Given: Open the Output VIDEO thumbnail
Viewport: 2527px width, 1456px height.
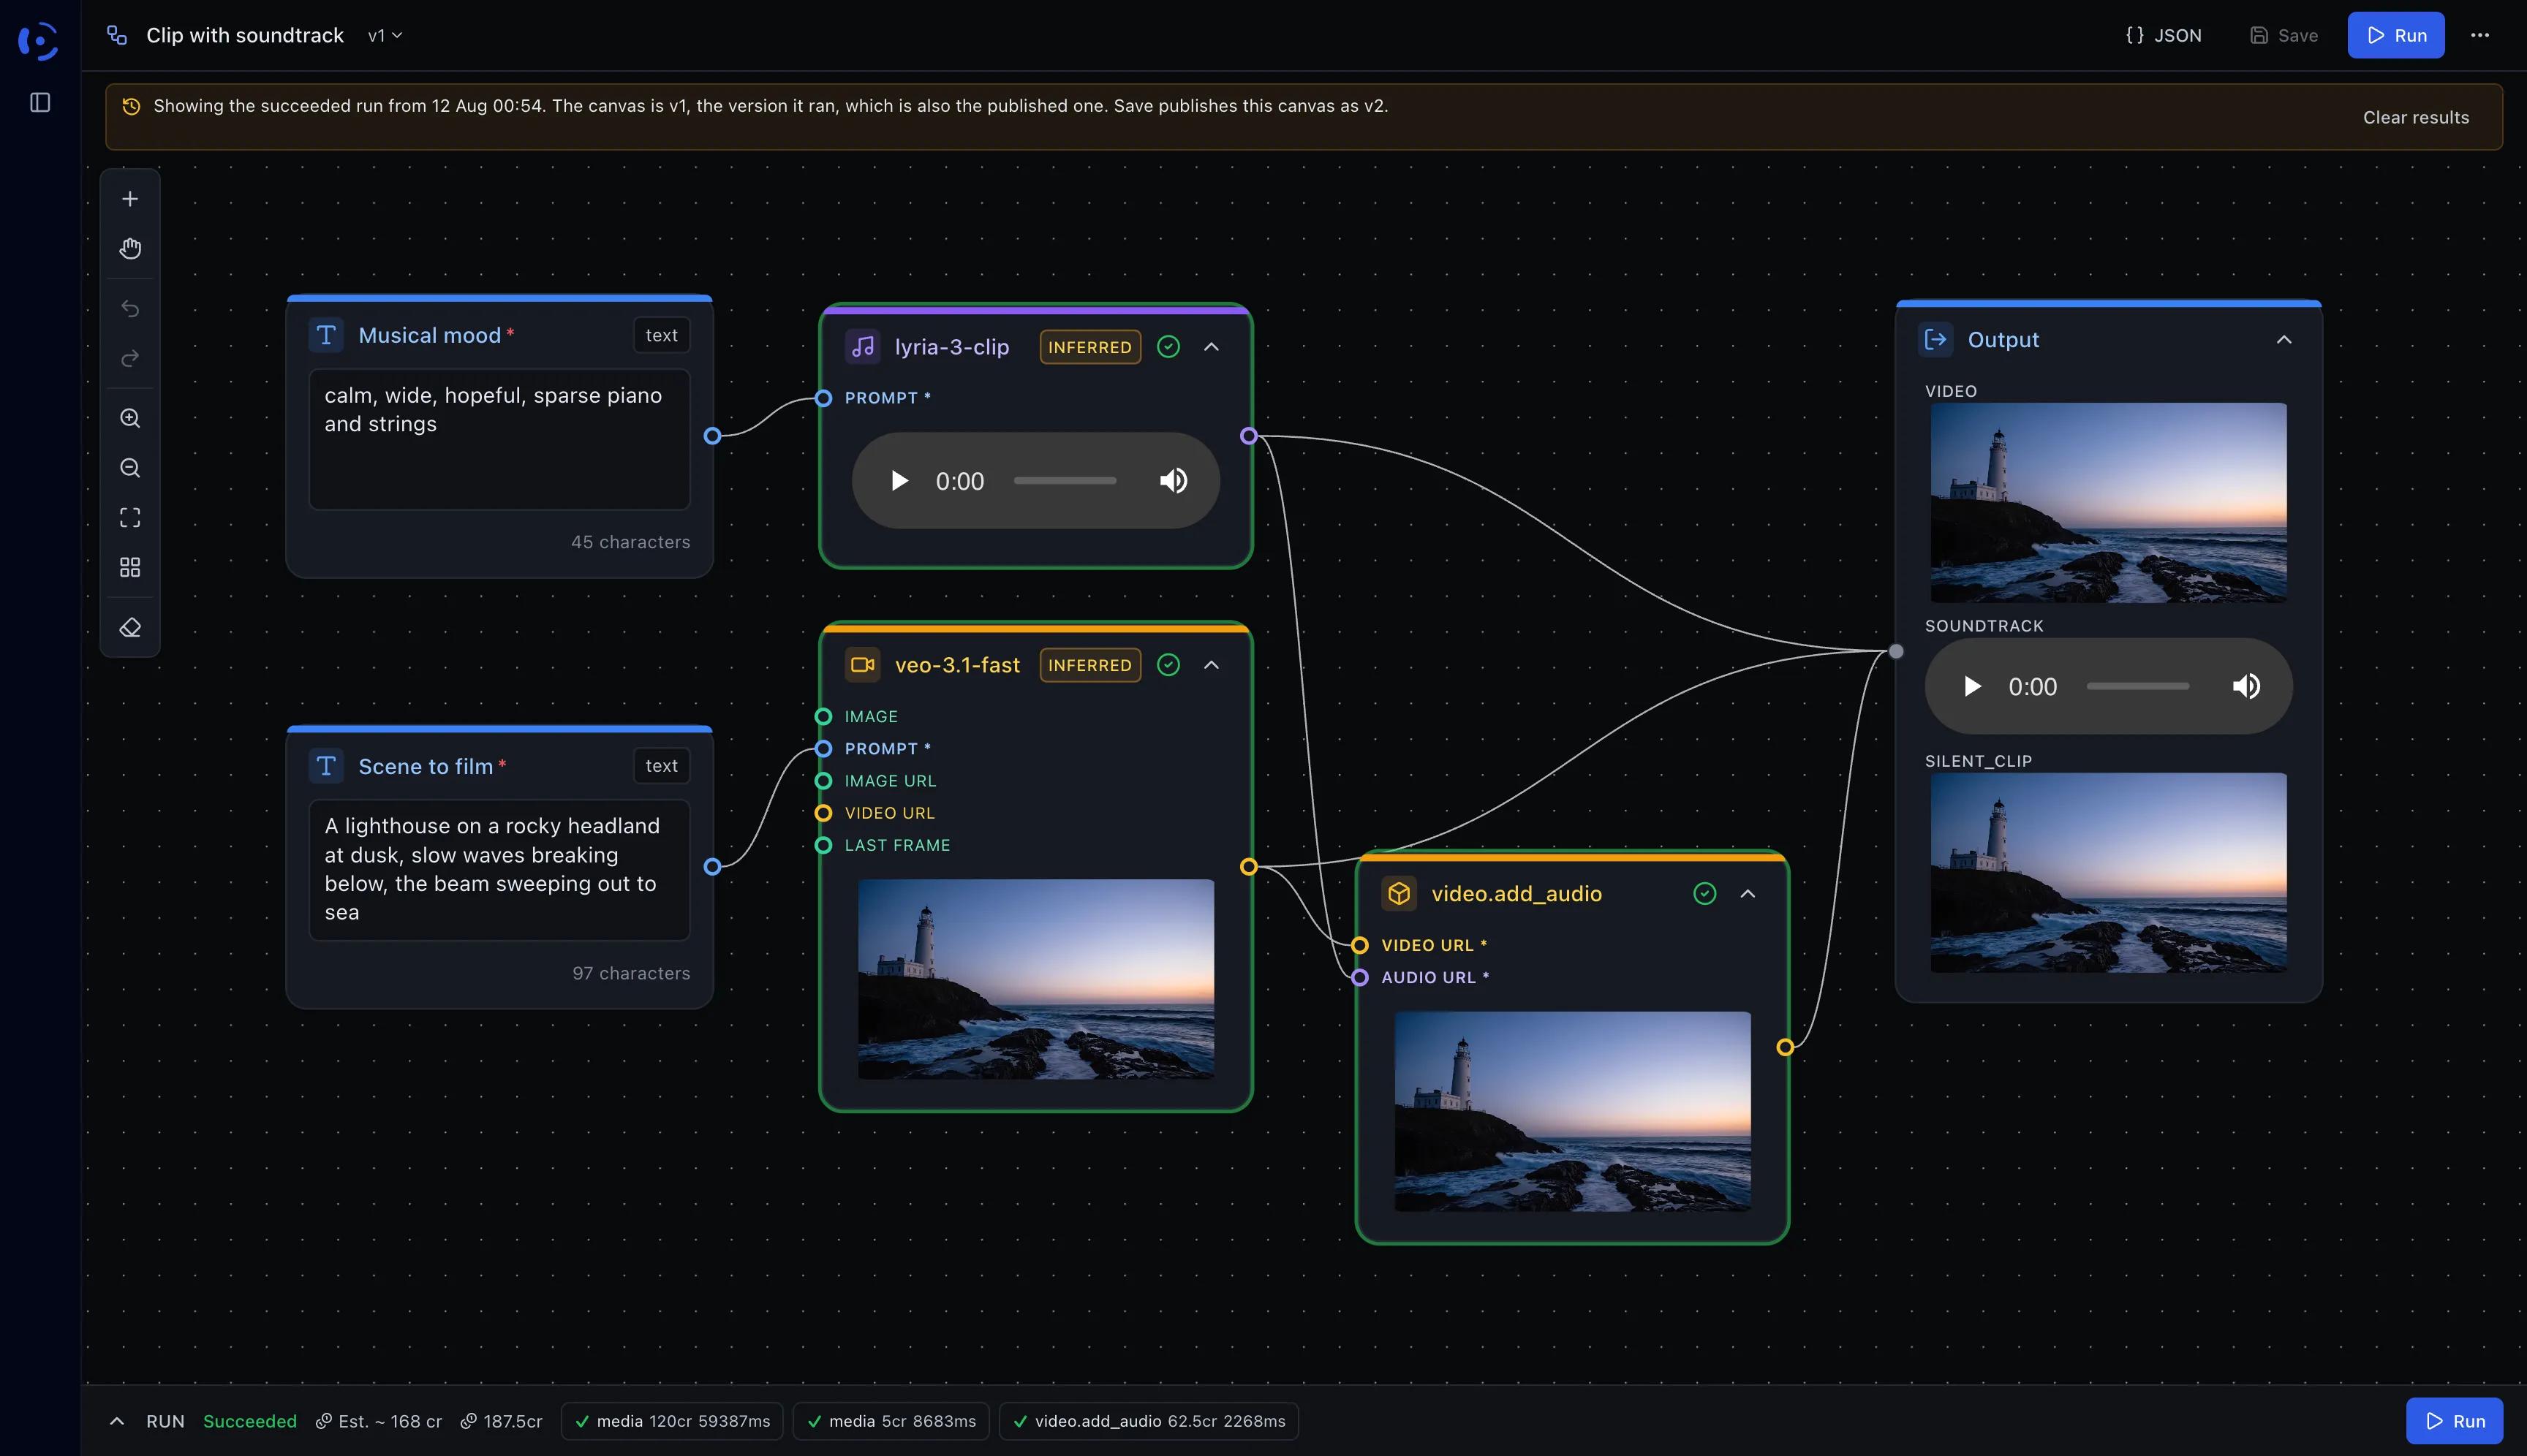Looking at the screenshot, I should [x=2108, y=502].
